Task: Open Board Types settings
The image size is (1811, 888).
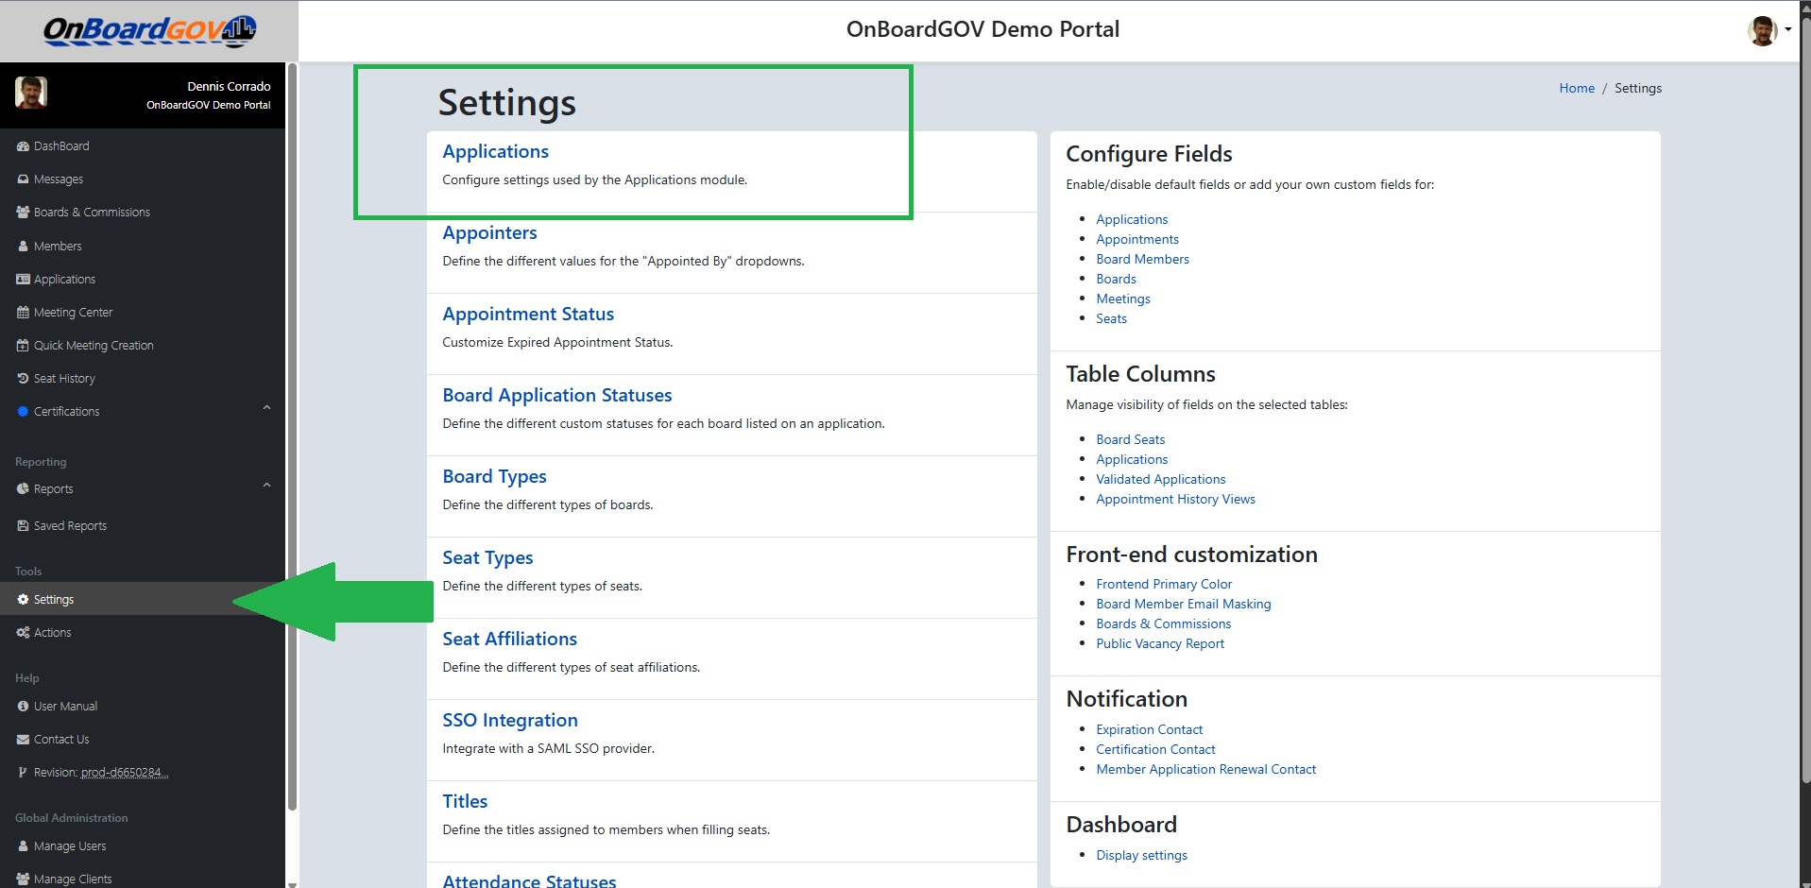Action: pyautogui.click(x=494, y=477)
